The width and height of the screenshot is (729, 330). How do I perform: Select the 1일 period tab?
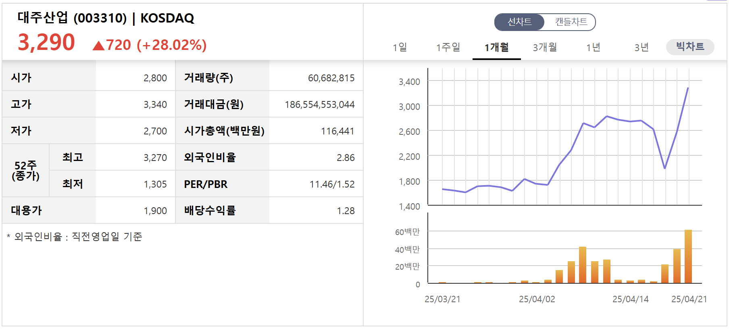tap(400, 47)
